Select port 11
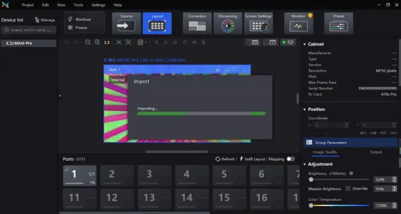 (x=80, y=199)
